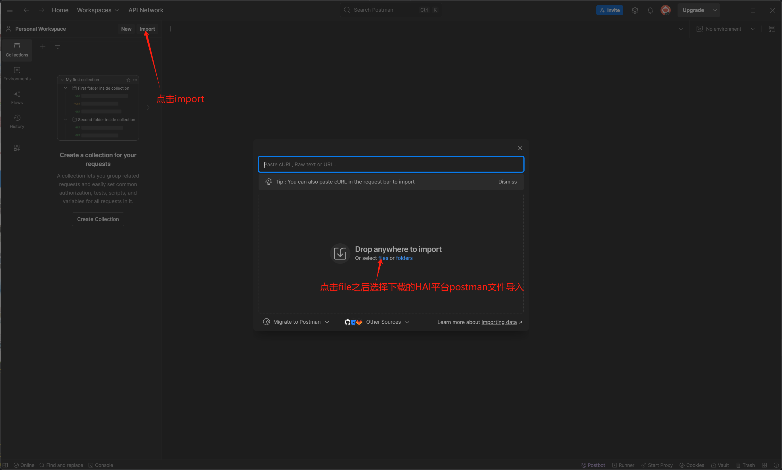This screenshot has height=470, width=782.
Task: Open the Workspaces menu
Action: [98, 10]
